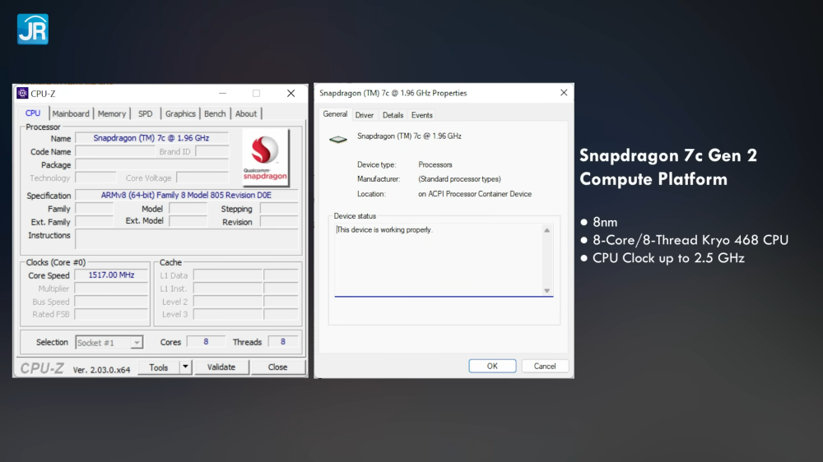Switch to the Bench tab
Screen dimensions: 823x462
(215, 113)
